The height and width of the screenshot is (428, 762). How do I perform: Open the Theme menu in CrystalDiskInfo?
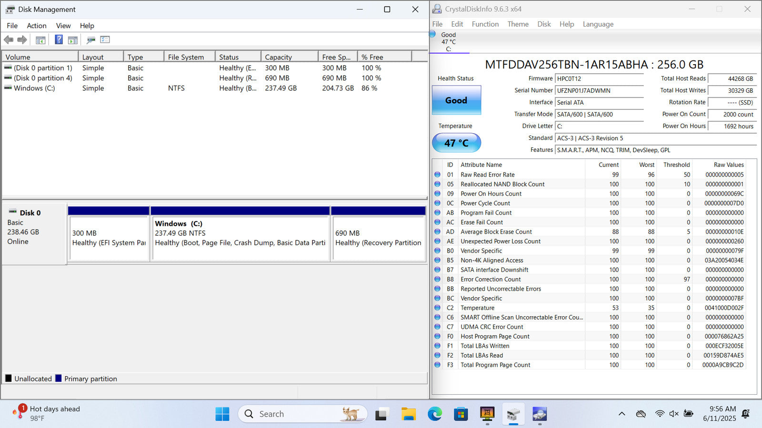tap(518, 24)
